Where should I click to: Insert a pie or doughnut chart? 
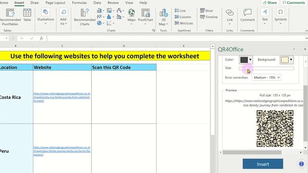(101, 23)
